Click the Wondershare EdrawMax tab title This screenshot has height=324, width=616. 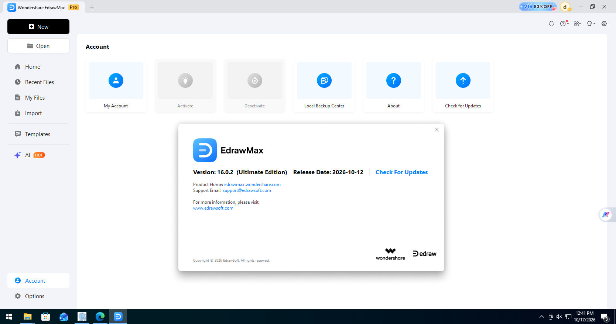coord(41,7)
